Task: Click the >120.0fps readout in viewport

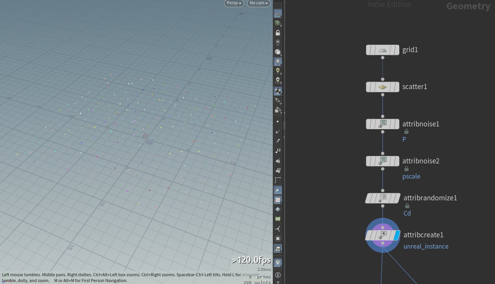Action: click(x=251, y=260)
